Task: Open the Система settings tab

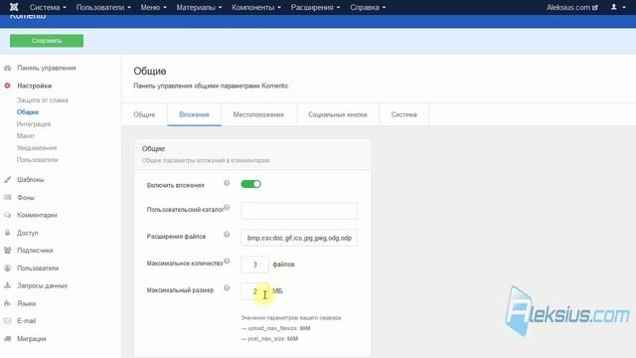Action: 404,114
